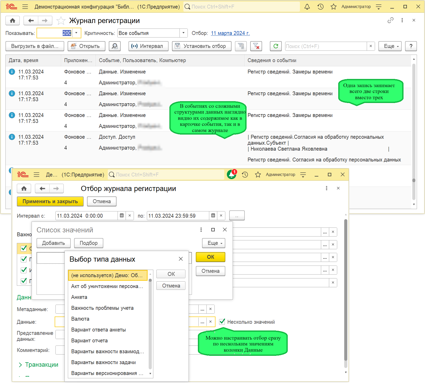
Task: Click the journal search field Поиск (Ctrl+F)
Action: point(326,46)
